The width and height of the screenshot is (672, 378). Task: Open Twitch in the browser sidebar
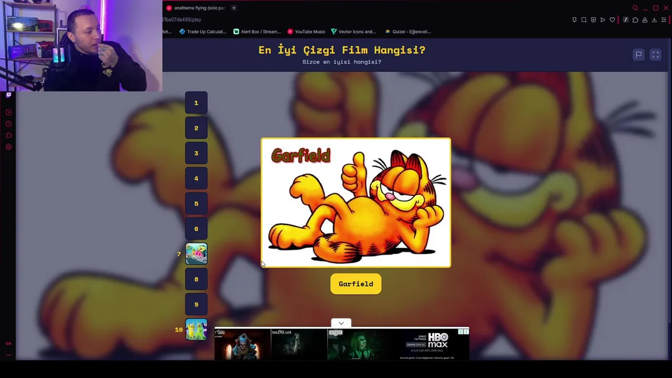tap(8, 95)
